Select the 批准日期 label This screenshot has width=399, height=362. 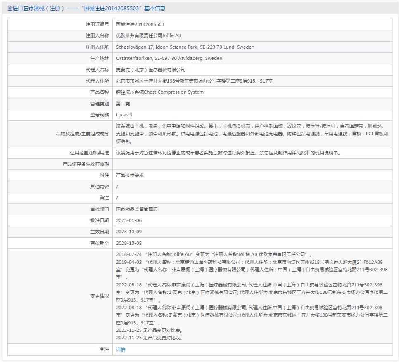pos(100,220)
